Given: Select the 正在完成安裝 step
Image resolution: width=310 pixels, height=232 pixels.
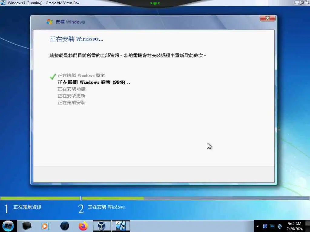Looking at the screenshot, I should point(71,102).
